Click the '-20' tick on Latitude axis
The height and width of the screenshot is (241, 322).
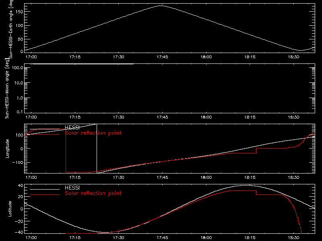coord(19,221)
